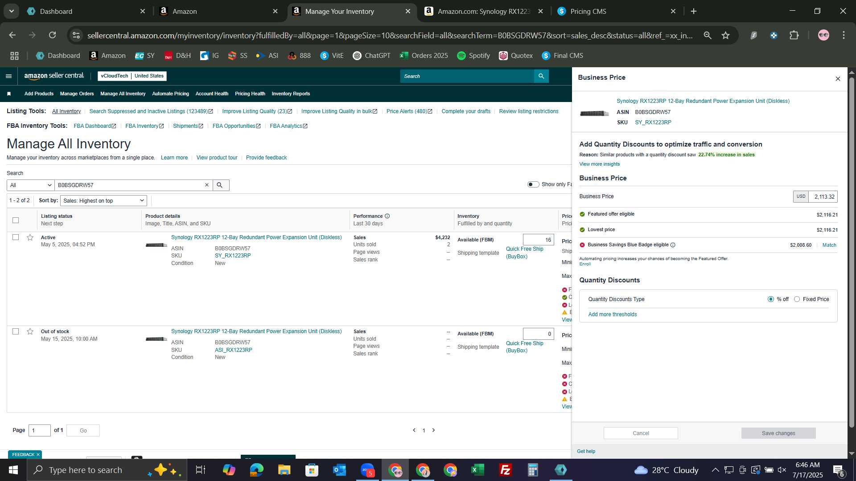The image size is (856, 481).
Task: Click the Performance info icon
Action: click(x=387, y=216)
